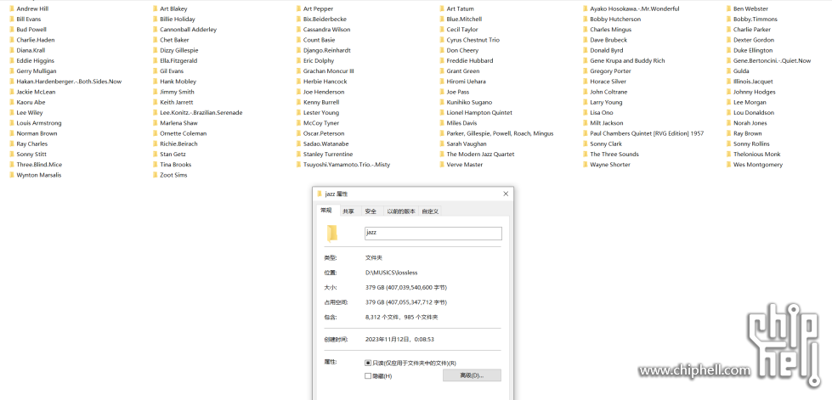The image size is (832, 400).
Task: Close the jazz properties dialog
Action: [506, 194]
